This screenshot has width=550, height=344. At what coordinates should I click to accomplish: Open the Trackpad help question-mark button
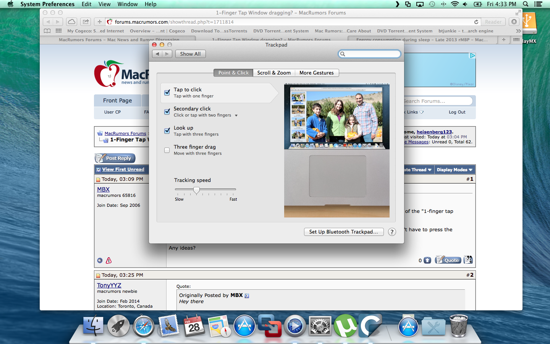coord(392,232)
